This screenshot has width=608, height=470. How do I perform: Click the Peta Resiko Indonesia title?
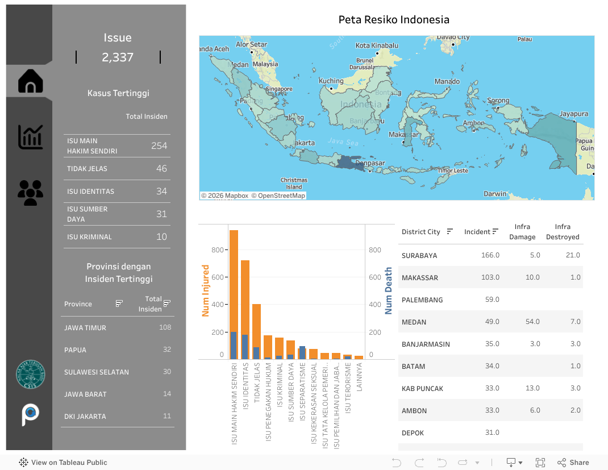(x=394, y=19)
